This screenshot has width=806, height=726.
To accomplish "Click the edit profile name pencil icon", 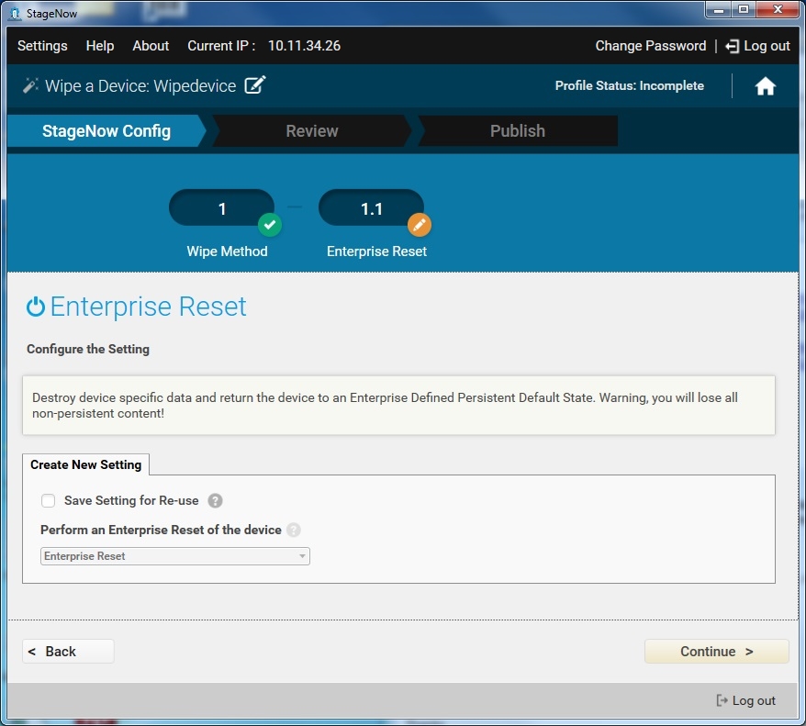I will pos(255,86).
